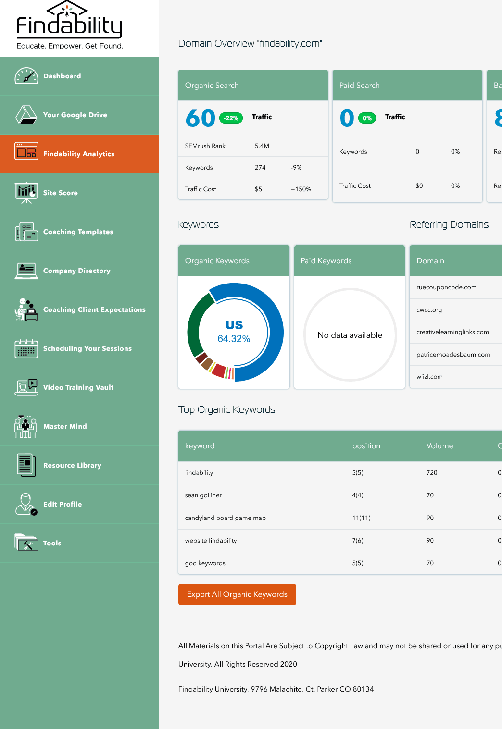Click Paid Keywords panel header
The image size is (502, 729).
coord(350,260)
